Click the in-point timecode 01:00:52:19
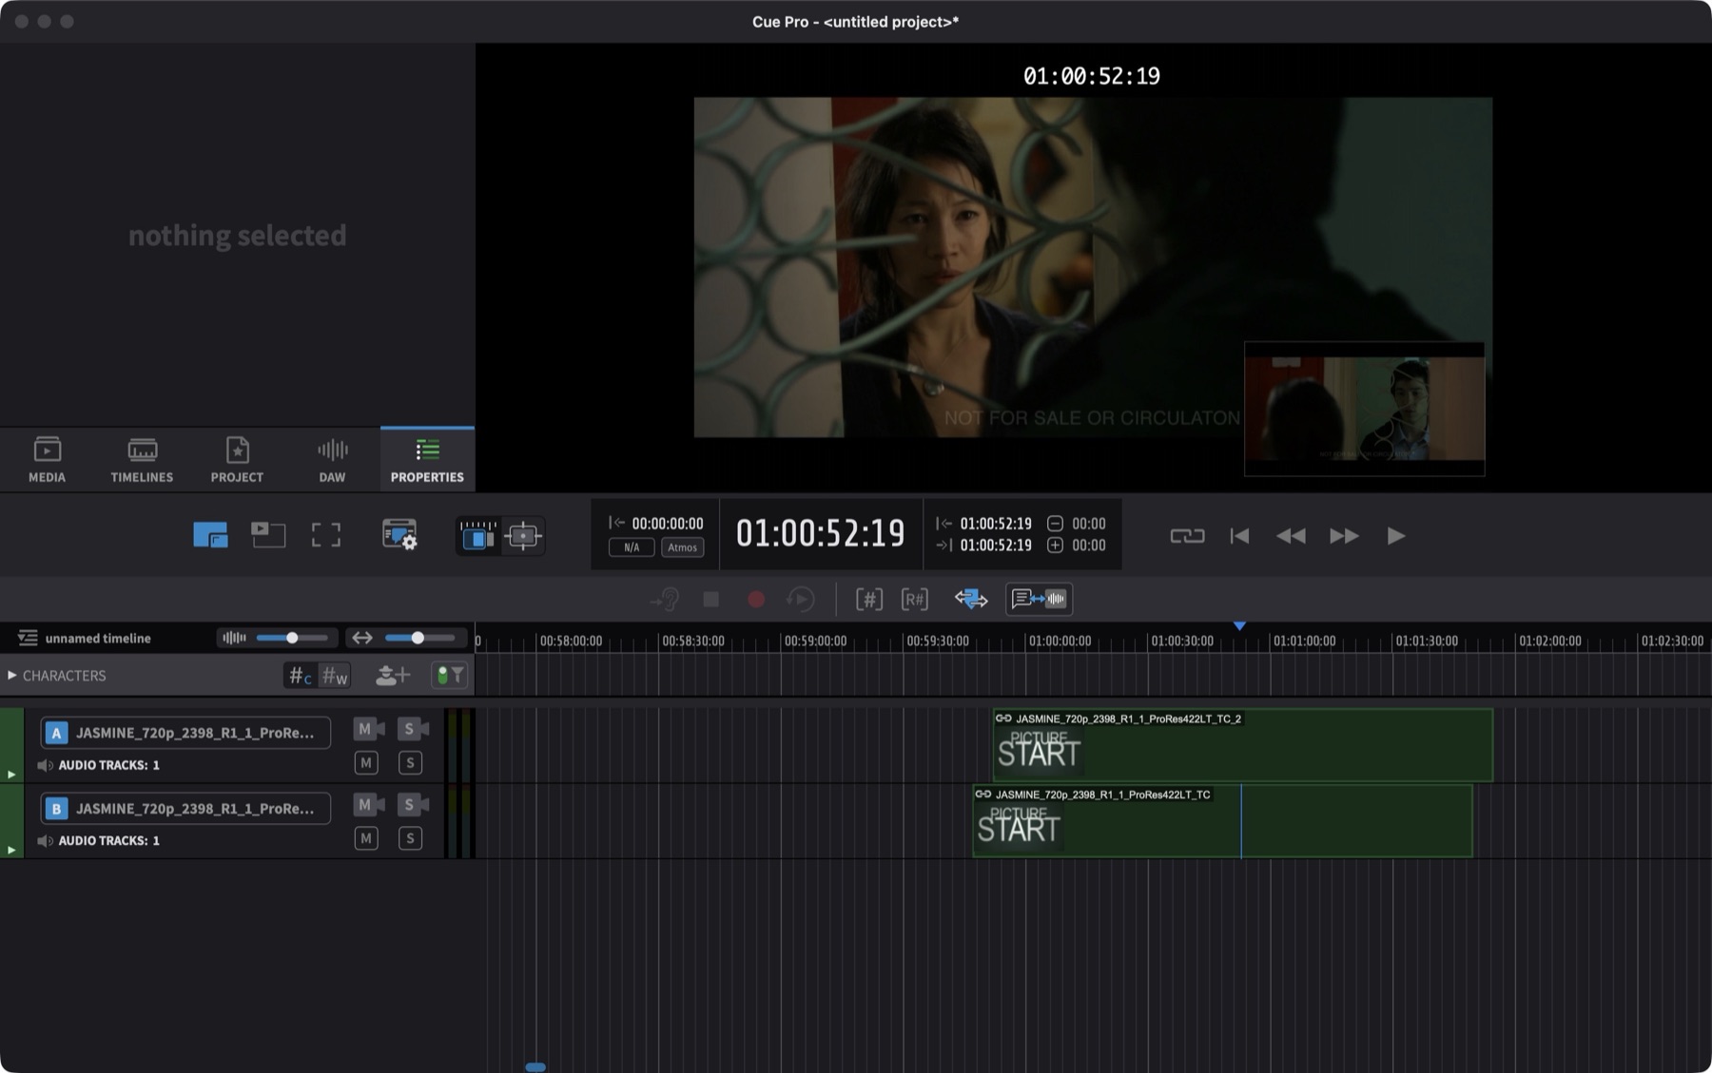Image resolution: width=1712 pixels, height=1073 pixels. 996,524
